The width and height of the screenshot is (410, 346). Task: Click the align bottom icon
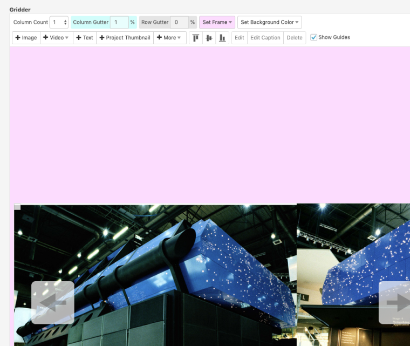coord(222,38)
